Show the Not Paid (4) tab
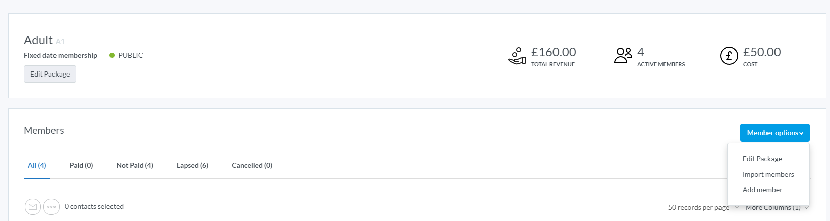 pos(135,165)
